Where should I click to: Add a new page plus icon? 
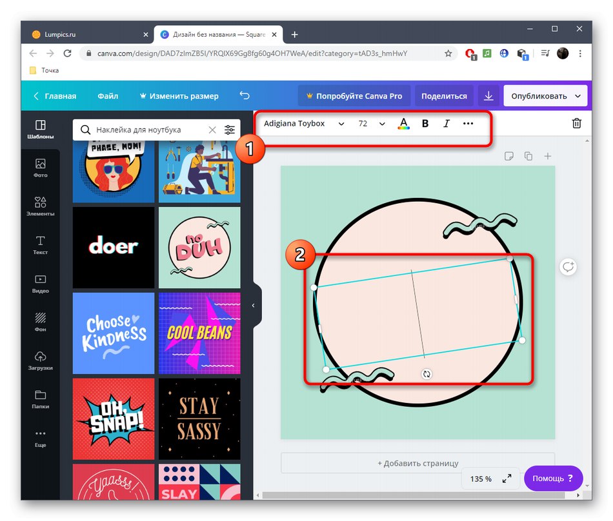(548, 156)
